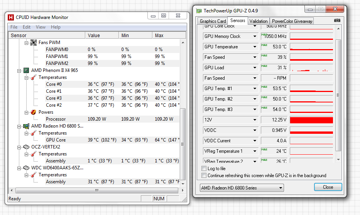Click the WDC WD6400AAKS drive icon

[26, 168]
